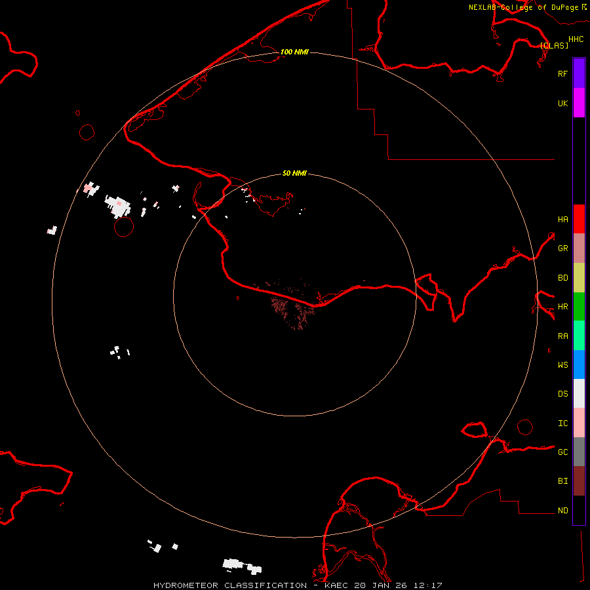Image resolution: width=590 pixels, height=590 pixels.
Task: Click the NEXLAB-College of DuPage credit text
Action: pos(523,7)
